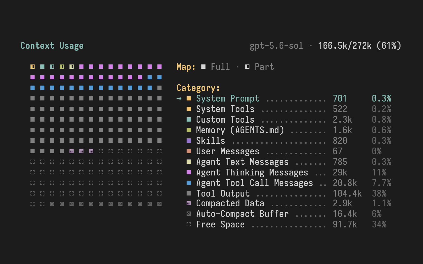Click the Category: heading
Viewport: 423px width, 264px height.
[x=198, y=88]
